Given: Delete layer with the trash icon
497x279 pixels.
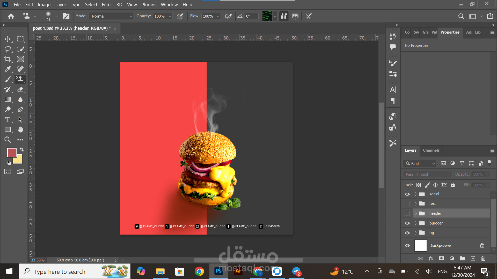Looking at the screenshot, I should point(483,258).
